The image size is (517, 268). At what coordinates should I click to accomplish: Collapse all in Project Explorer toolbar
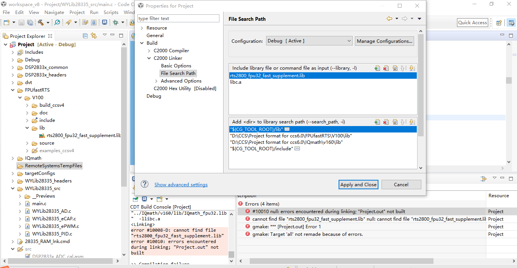click(85, 36)
